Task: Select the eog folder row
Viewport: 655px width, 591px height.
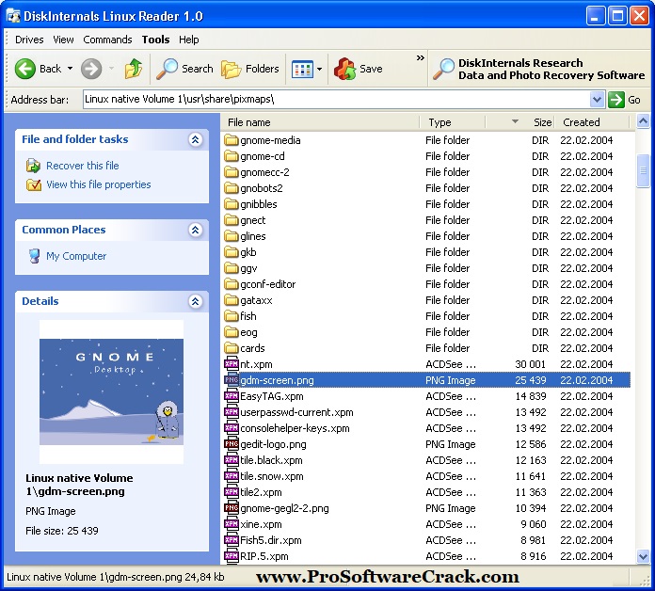Action: 426,332
